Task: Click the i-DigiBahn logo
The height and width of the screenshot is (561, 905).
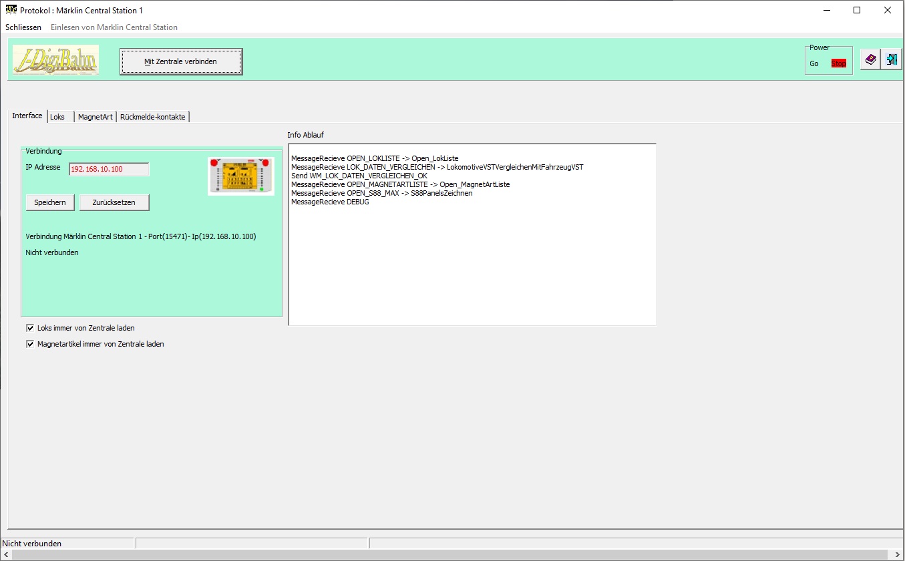Action: [55, 60]
